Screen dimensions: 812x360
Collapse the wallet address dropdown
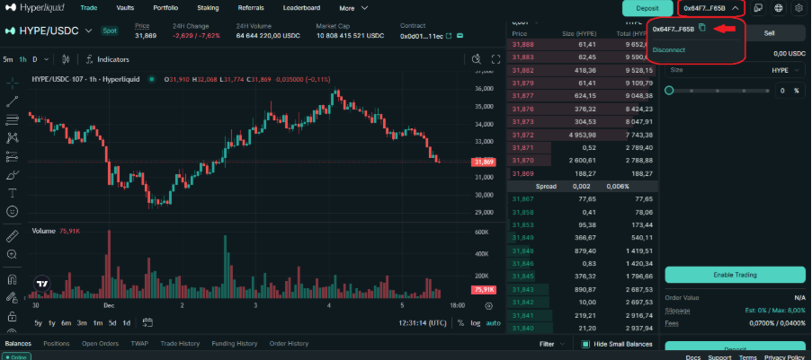coord(735,8)
